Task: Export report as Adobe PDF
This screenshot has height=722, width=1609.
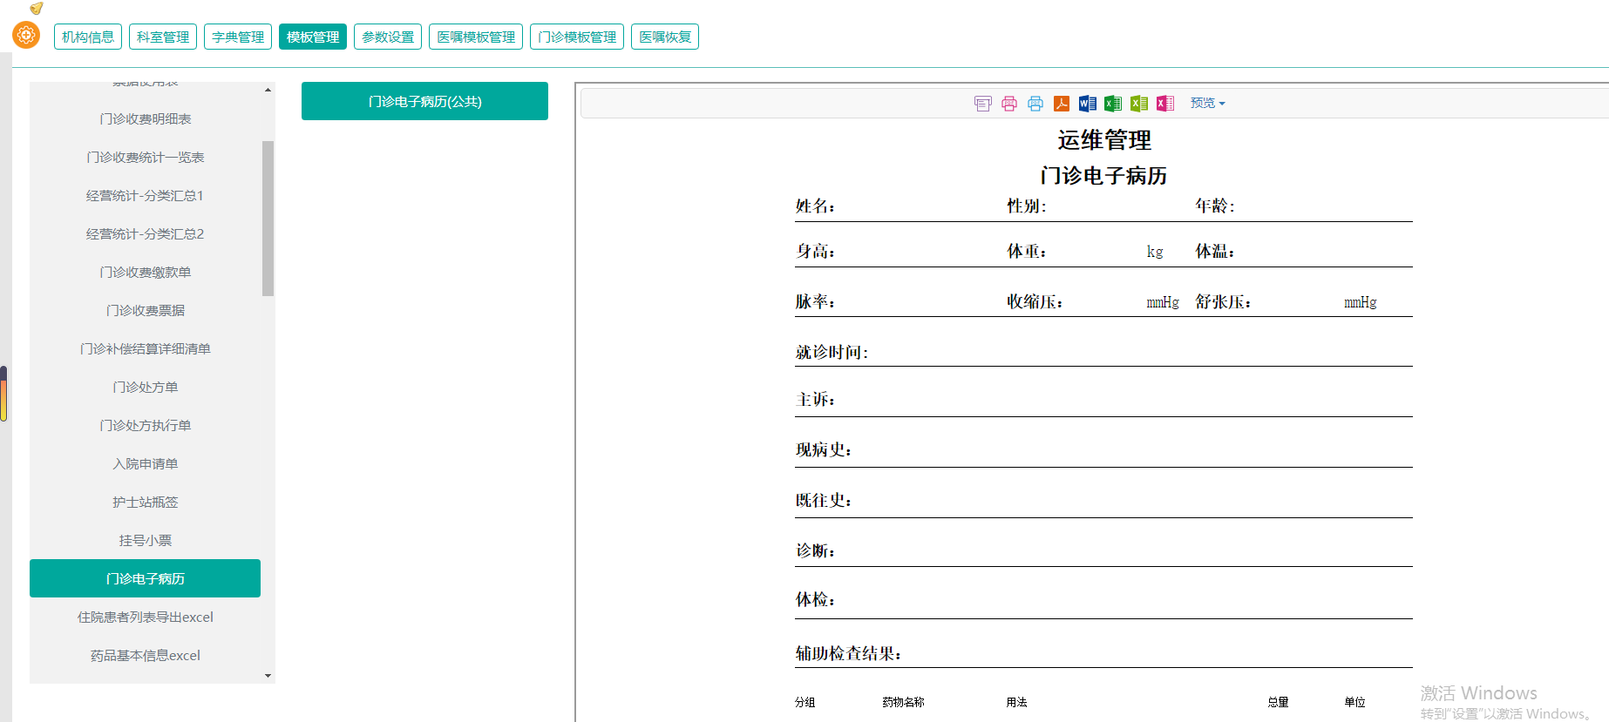Action: 1061,104
